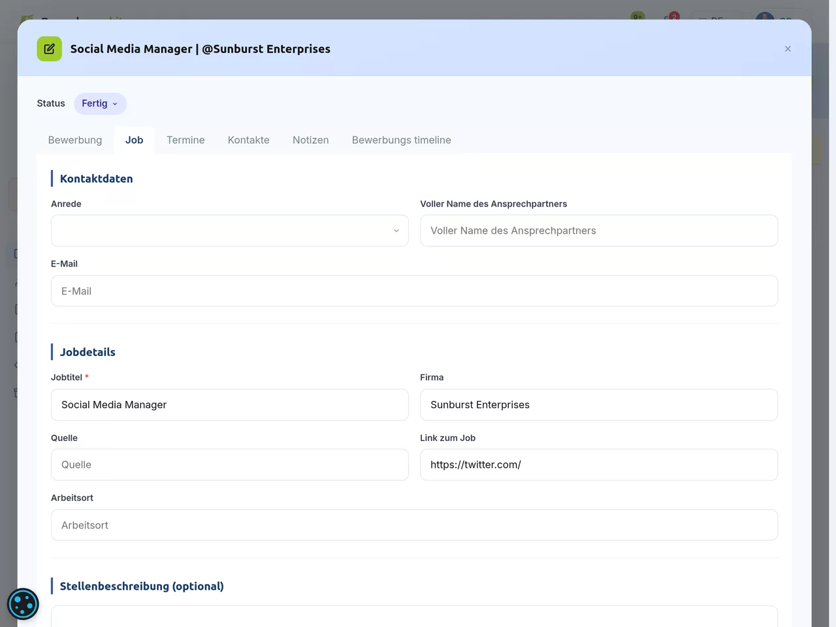The height and width of the screenshot is (627, 836).
Task: Click the green edit icon beside the title
Action: pos(49,49)
